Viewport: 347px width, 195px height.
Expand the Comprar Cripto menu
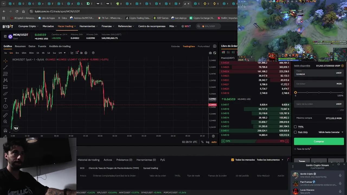click(x=28, y=26)
